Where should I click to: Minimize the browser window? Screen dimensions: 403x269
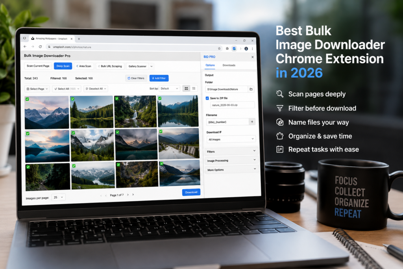tap(236, 41)
